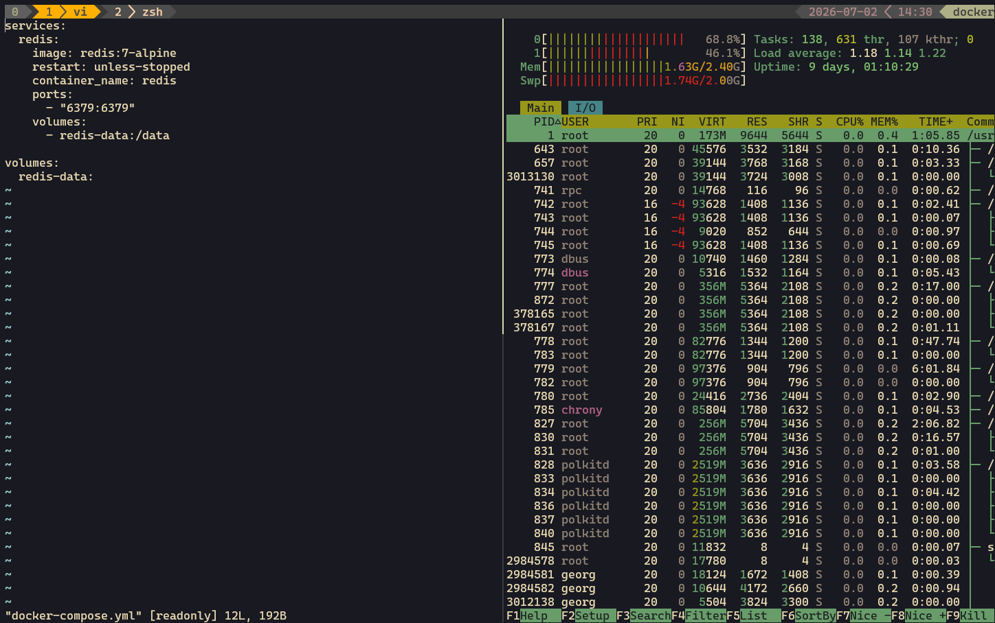Click the time 14:30 in status bar
This screenshot has height=623, width=995.
pos(915,12)
